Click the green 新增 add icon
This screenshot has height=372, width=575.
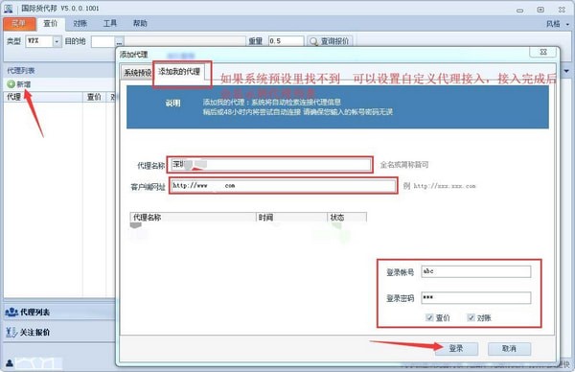pos(11,84)
